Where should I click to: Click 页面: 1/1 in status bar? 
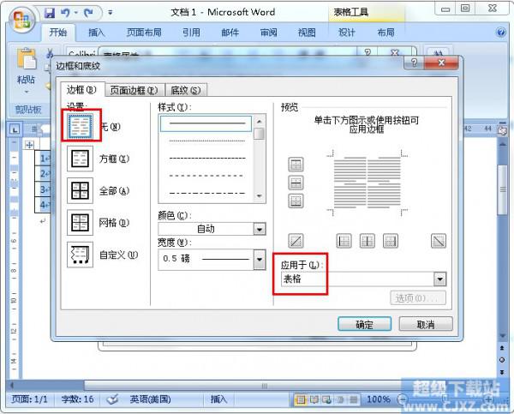pyautogui.click(x=29, y=399)
